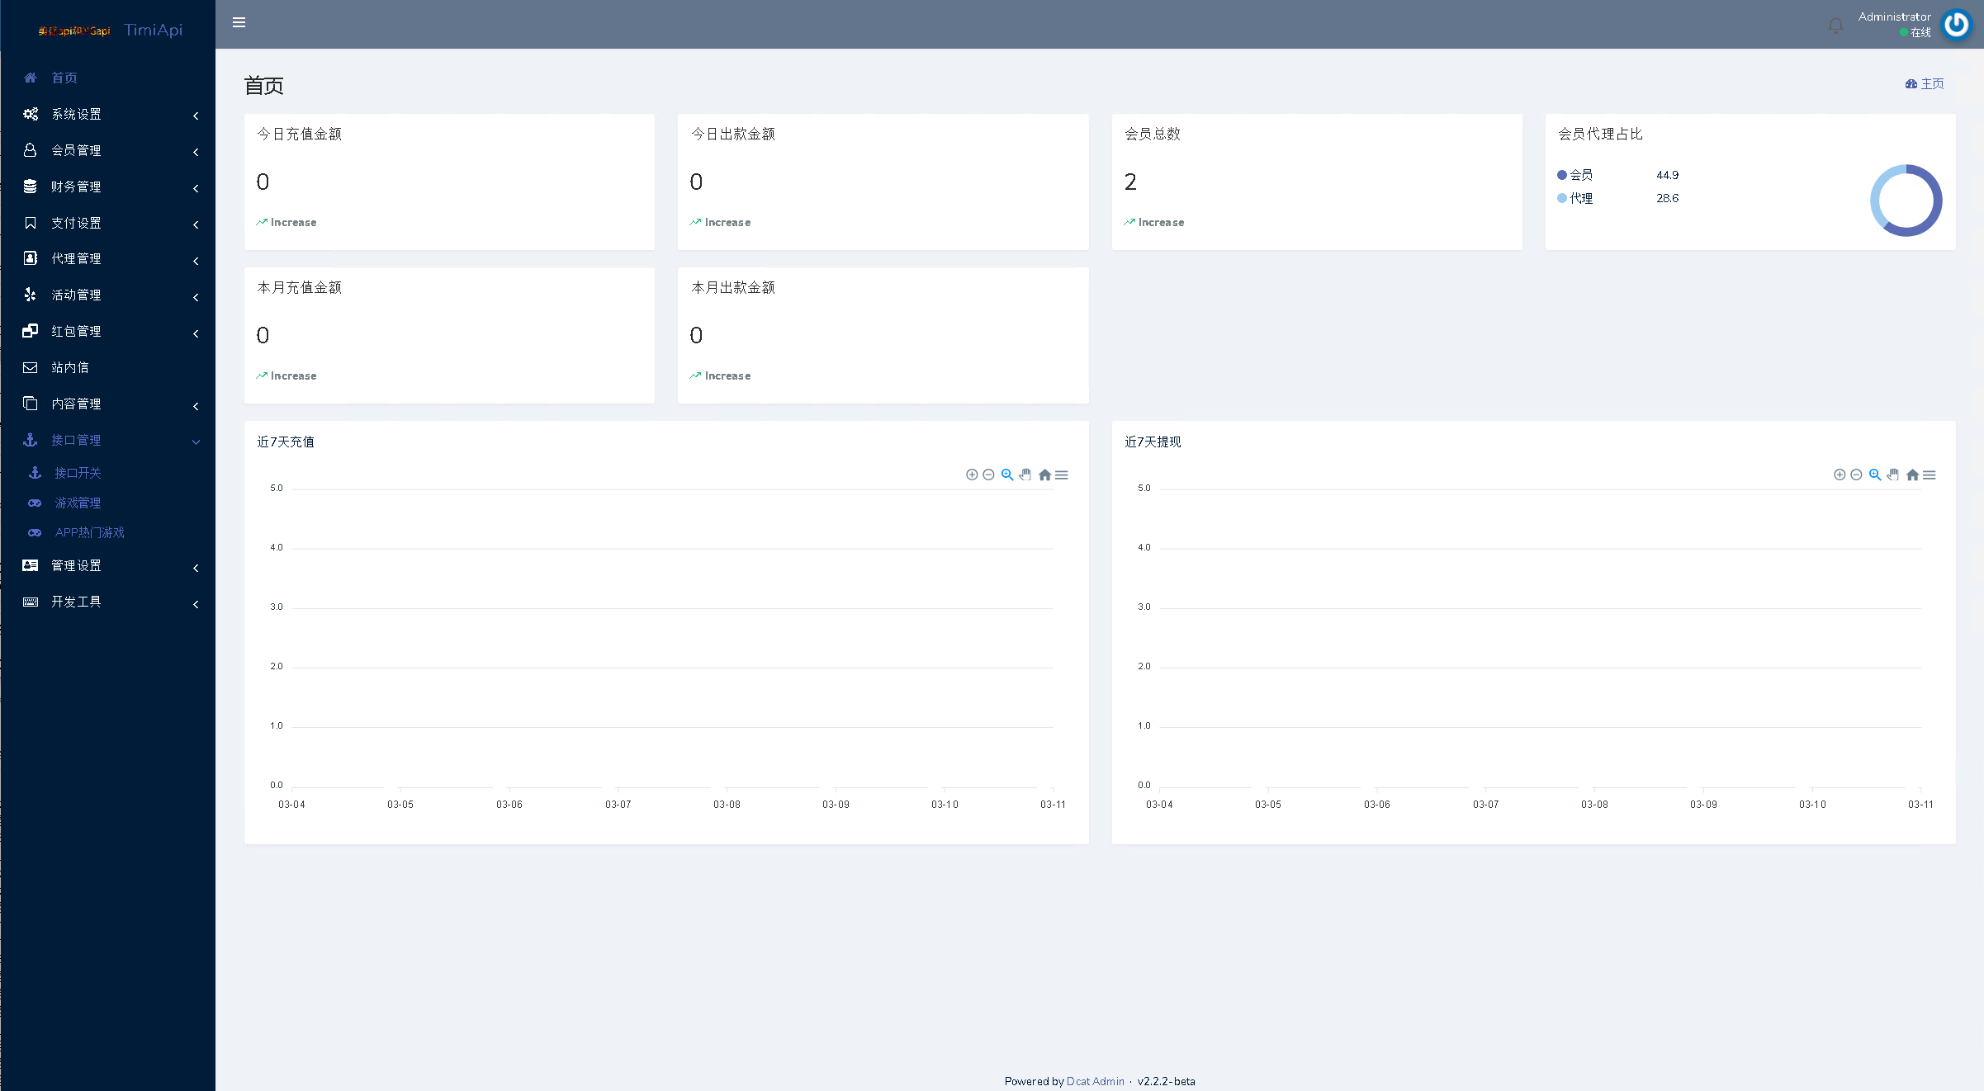Select panning hand tool on 近7天提现 chart

click(1892, 475)
